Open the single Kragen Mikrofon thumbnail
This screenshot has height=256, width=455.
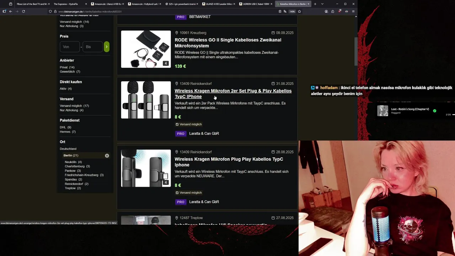click(146, 168)
